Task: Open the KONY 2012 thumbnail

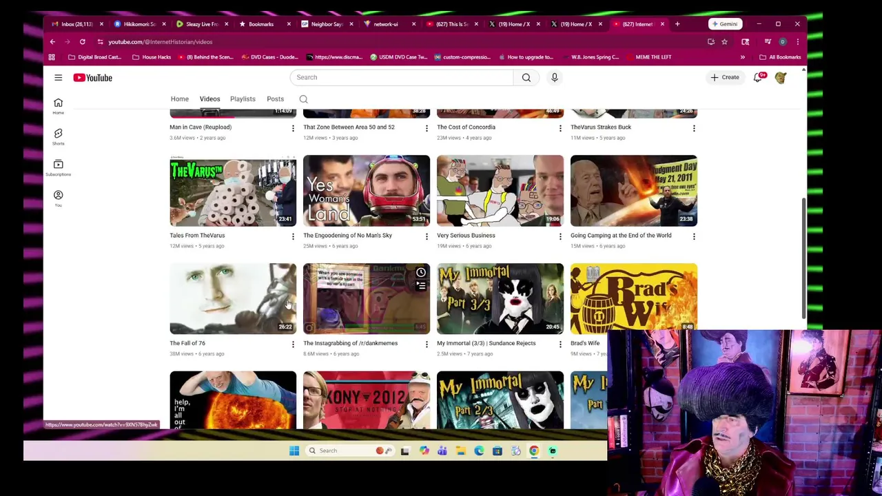Action: [x=367, y=400]
